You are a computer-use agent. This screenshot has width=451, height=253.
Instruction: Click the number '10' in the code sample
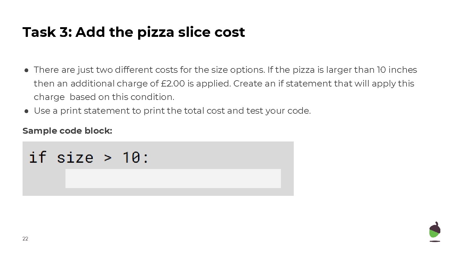[131, 157]
